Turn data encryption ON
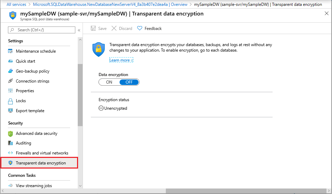This screenshot has height=194, width=332. (x=109, y=82)
